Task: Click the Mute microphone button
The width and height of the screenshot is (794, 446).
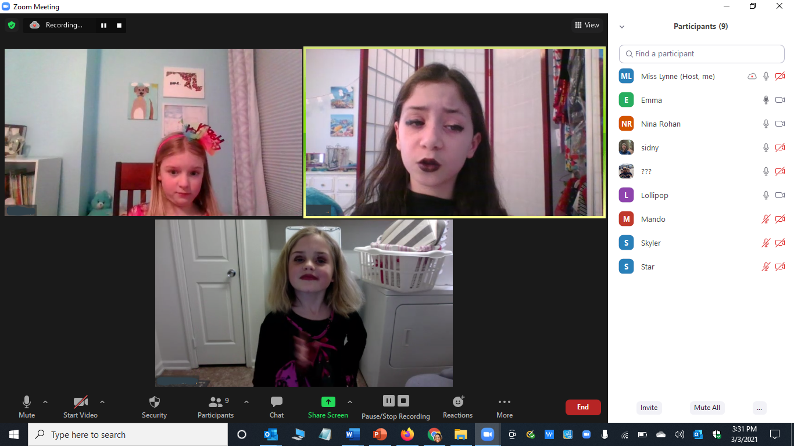Action: [27, 407]
